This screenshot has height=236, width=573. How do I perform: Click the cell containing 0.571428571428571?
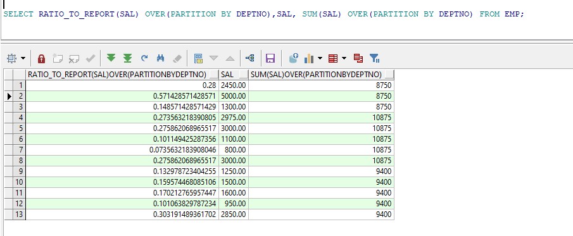coord(122,96)
